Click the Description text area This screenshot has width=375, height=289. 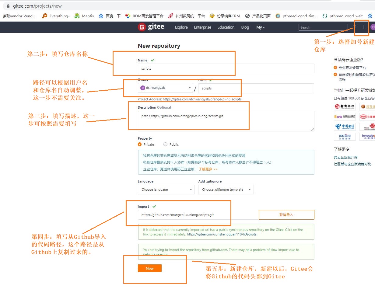[226, 121]
